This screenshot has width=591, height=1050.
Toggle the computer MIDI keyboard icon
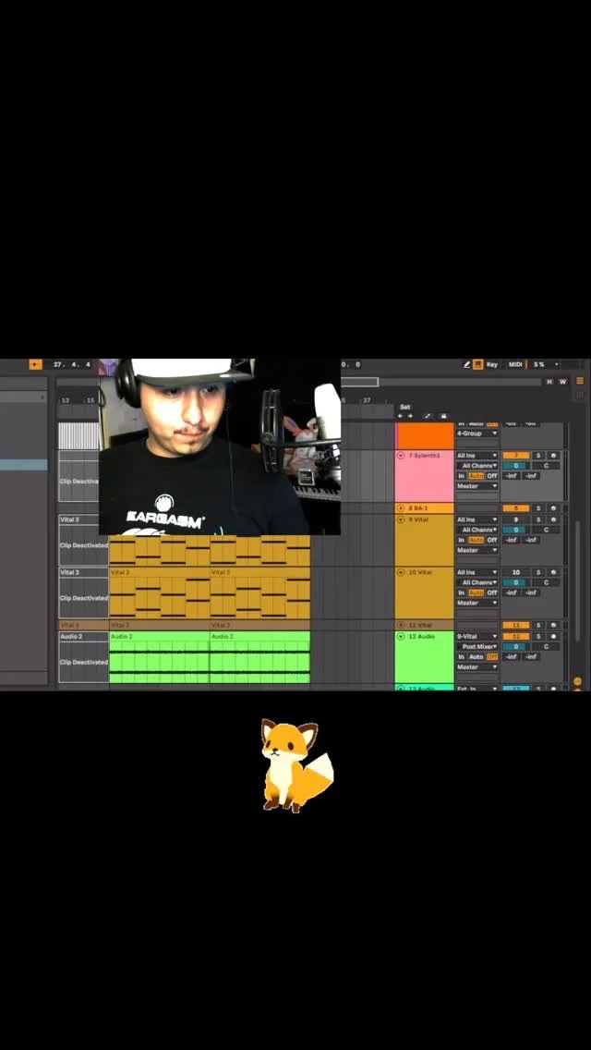click(x=478, y=364)
